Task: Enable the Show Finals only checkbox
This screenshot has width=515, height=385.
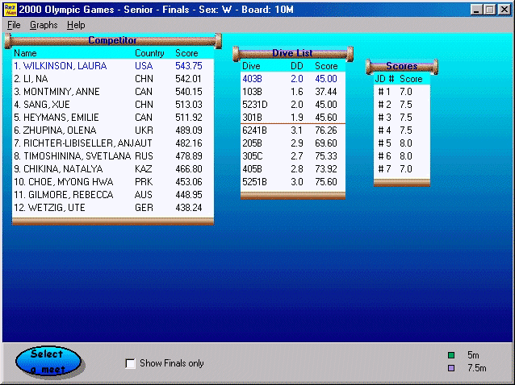Action: pyautogui.click(x=131, y=363)
